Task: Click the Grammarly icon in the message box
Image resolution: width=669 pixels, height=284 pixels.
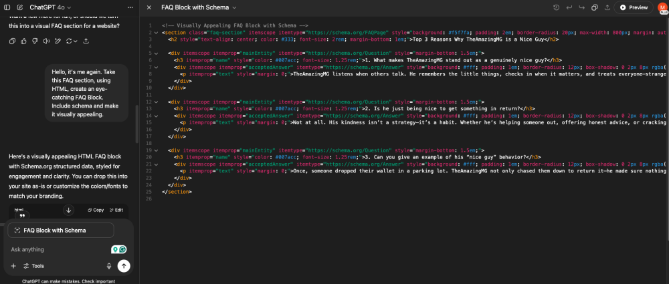Action: tap(123, 249)
